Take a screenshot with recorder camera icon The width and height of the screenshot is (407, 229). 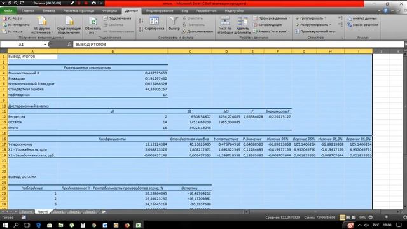click(x=93, y=3)
